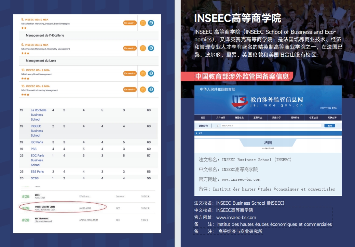Click the 'ESCE' ranking entry

coord(37,195)
